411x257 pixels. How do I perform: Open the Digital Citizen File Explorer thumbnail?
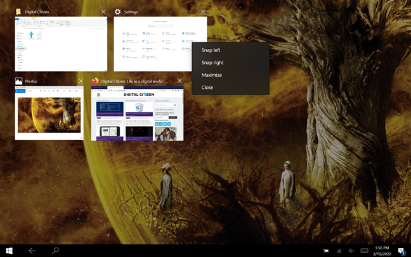pyautogui.click(x=61, y=44)
